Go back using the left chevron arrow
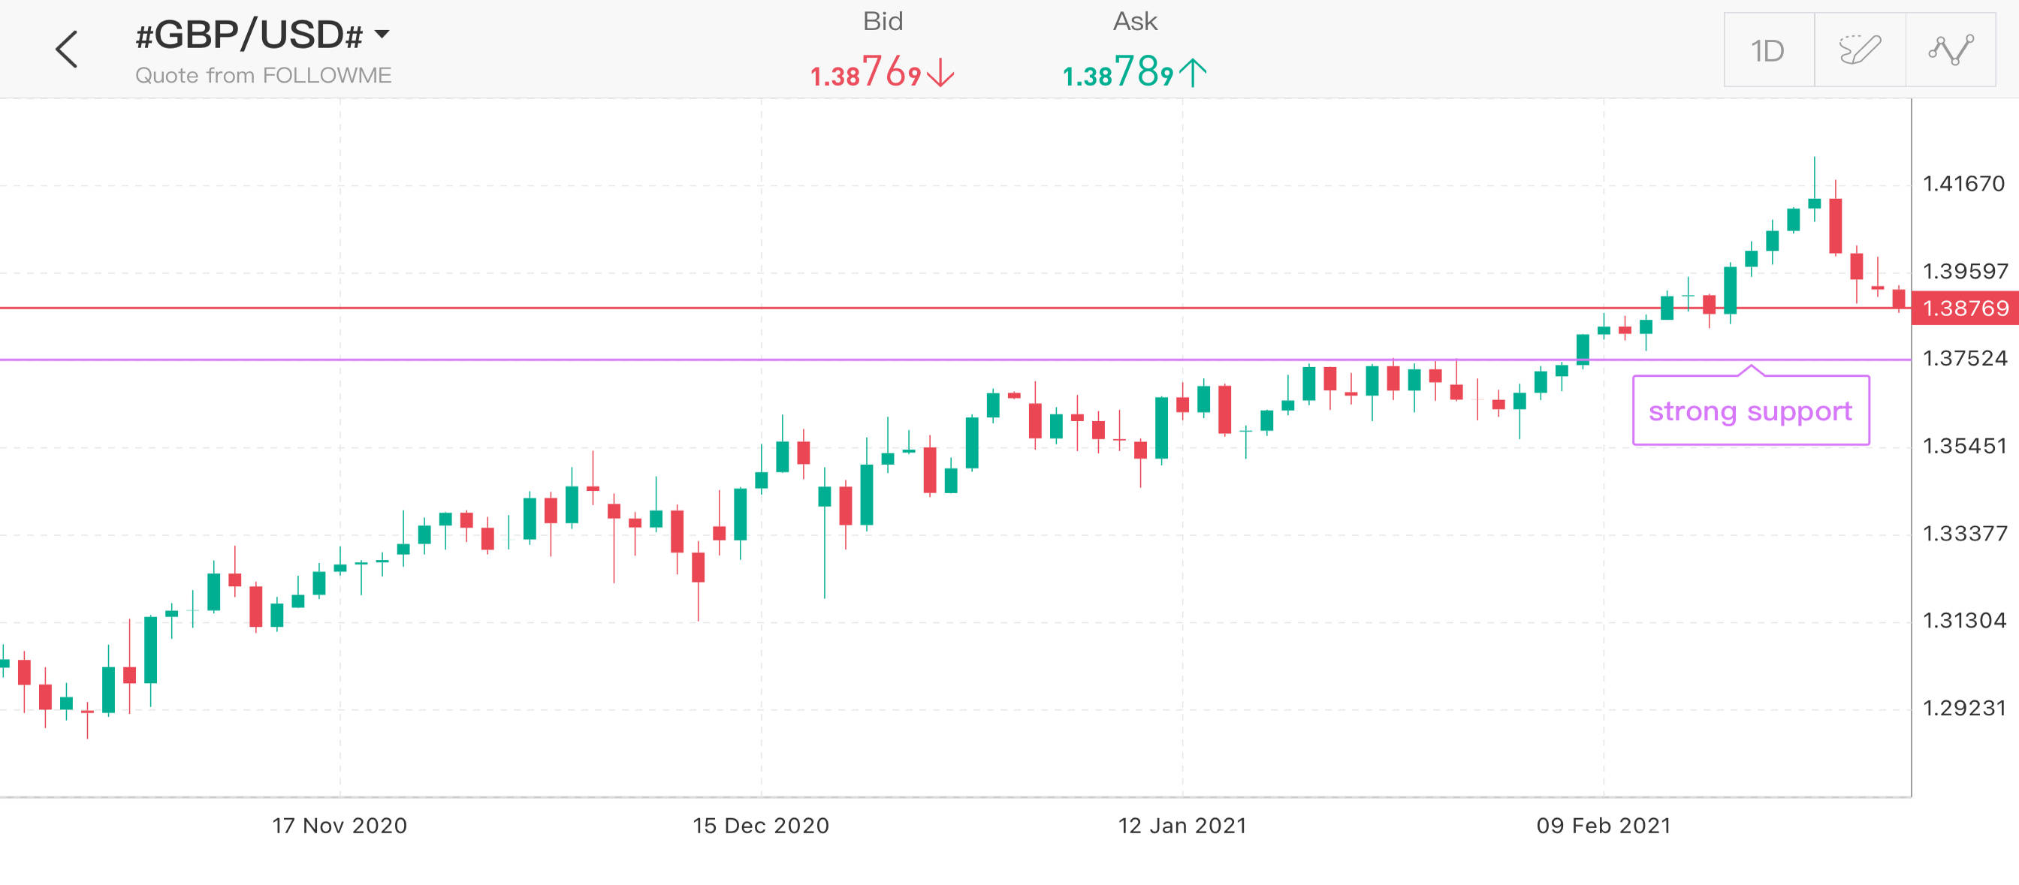 [x=68, y=50]
